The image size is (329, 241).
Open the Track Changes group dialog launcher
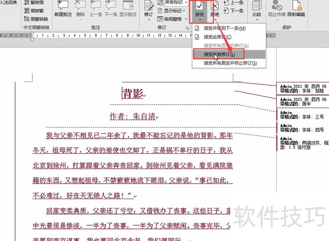point(188,28)
